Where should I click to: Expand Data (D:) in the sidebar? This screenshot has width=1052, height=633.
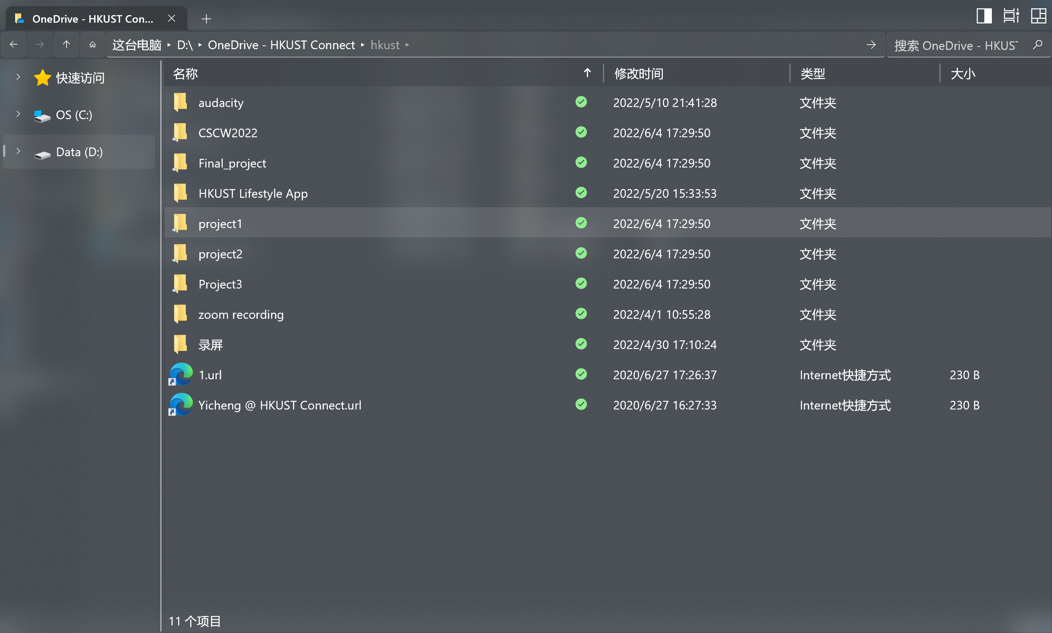(17, 151)
